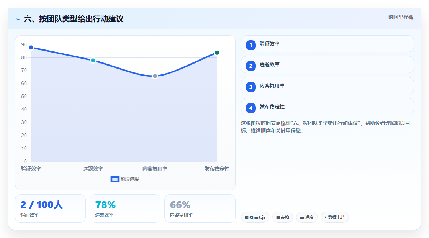The width and height of the screenshot is (429, 238).
Task: Click the gray 内容复用率 data point on the chart
Action: (155, 76)
